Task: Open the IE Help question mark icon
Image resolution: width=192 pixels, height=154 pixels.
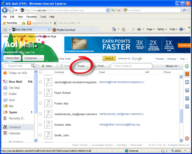Action: tap(181, 29)
